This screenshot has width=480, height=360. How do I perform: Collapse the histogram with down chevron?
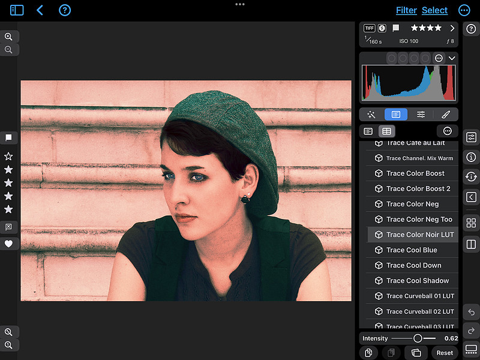point(452,58)
